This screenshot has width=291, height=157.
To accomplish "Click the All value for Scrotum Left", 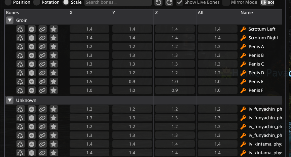I will [218, 29].
